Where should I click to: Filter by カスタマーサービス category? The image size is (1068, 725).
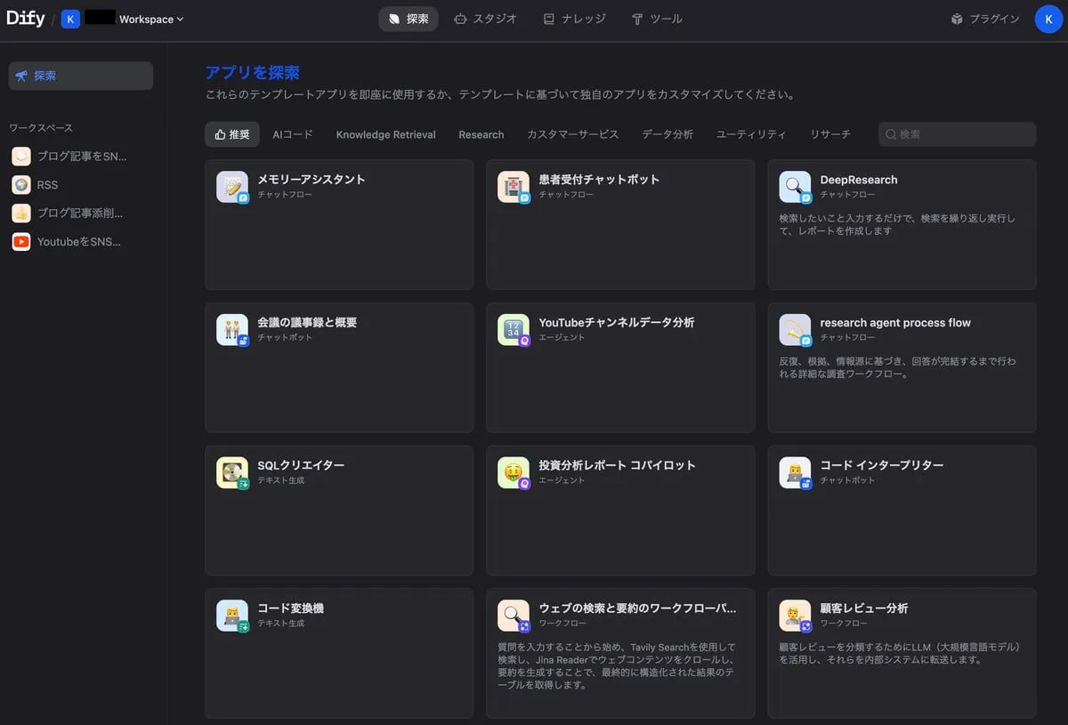click(572, 134)
